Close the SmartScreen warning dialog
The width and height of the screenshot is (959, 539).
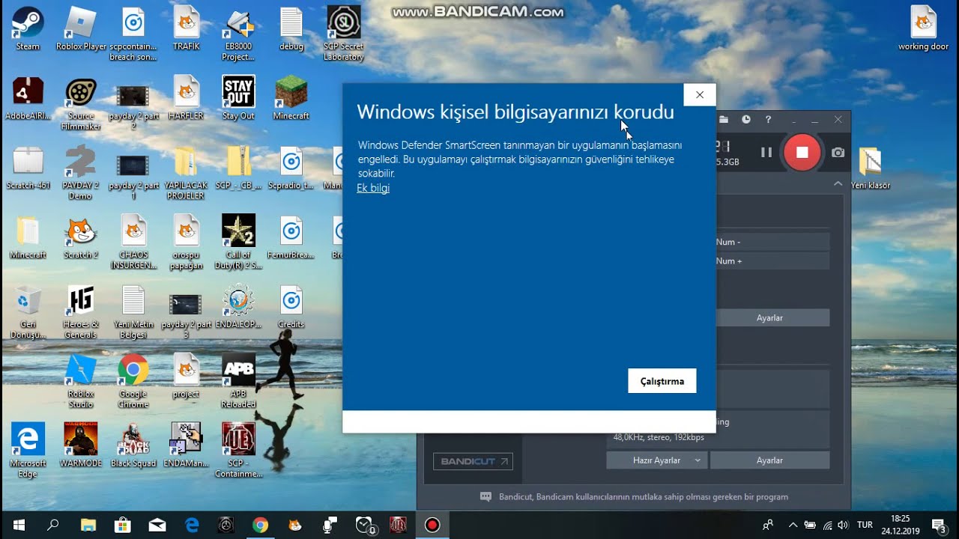click(700, 95)
